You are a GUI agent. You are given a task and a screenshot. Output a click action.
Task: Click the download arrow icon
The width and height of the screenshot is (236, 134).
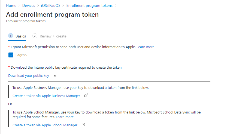(55, 75)
